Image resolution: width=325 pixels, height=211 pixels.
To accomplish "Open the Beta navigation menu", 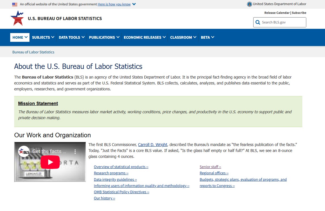I will coord(207,37).
